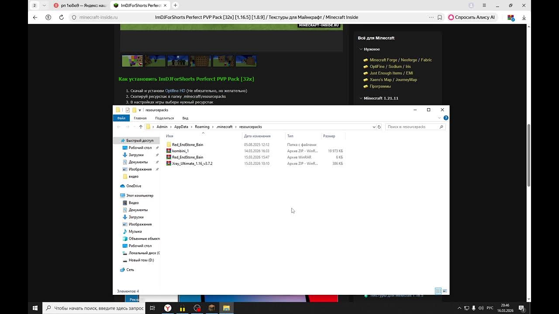Open Сеть in the navigation pane

[x=130, y=270]
